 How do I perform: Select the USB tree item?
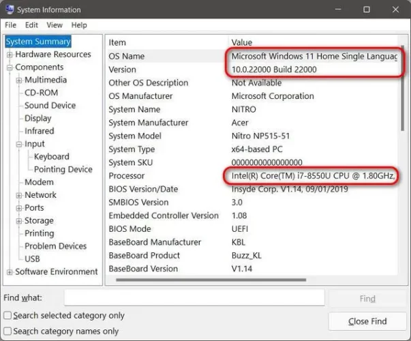[x=32, y=259]
